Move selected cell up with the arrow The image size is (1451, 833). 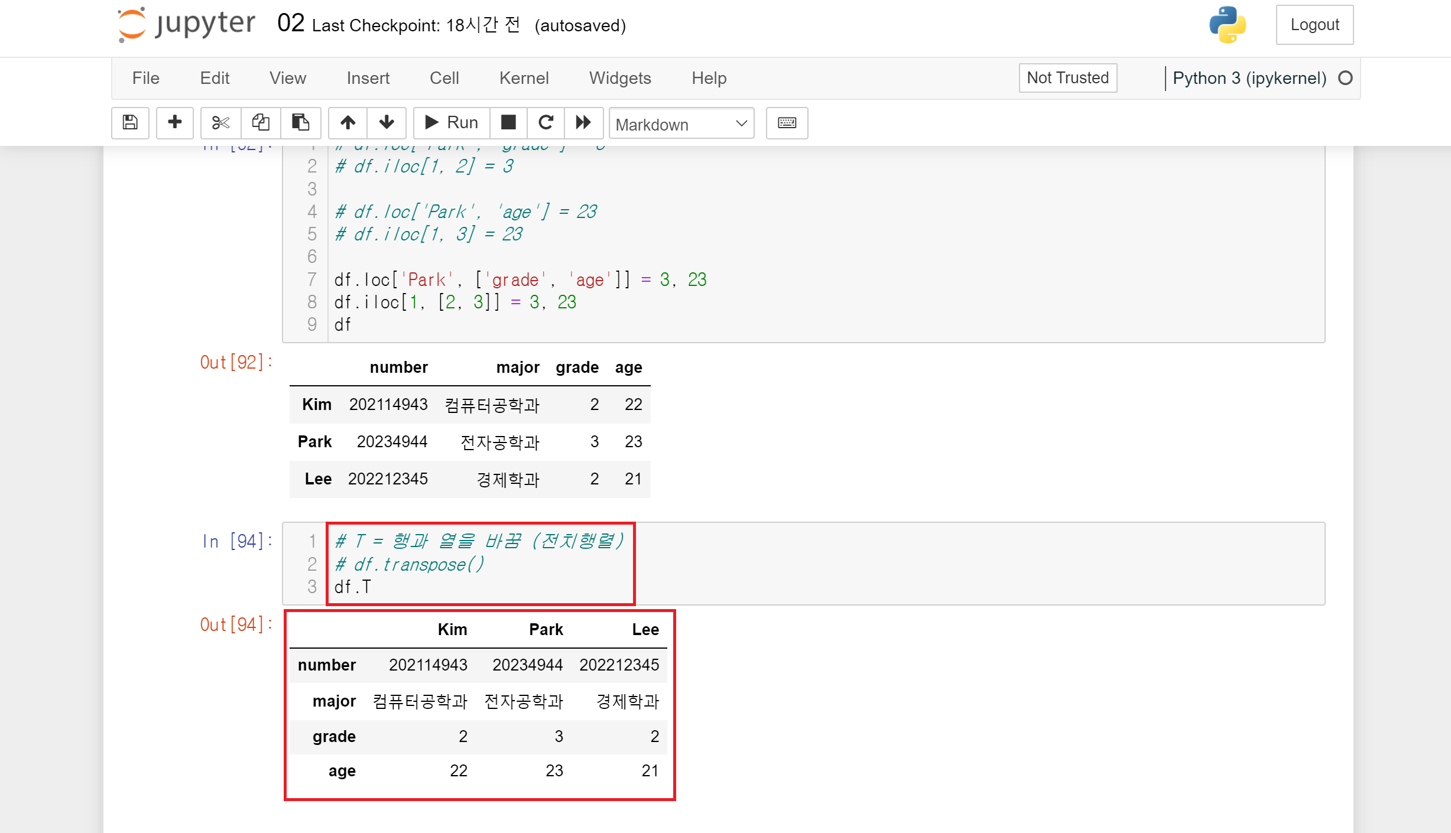[348, 123]
